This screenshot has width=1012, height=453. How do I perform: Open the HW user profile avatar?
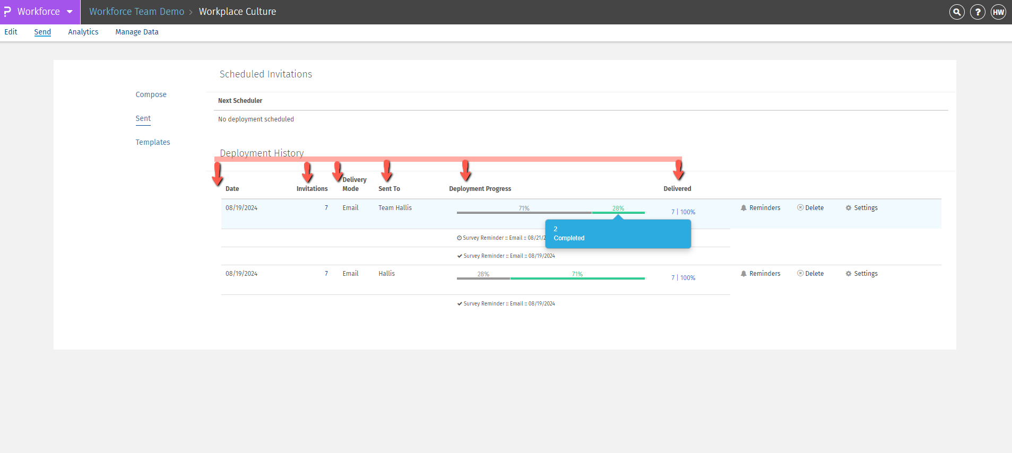click(x=998, y=12)
